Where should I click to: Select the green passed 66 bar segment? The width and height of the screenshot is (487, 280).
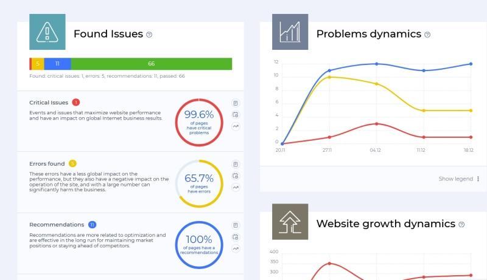[151, 64]
